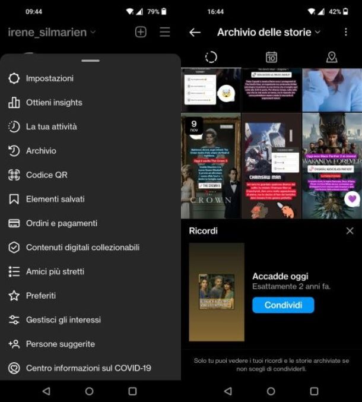Image resolution: width=362 pixels, height=402 pixels.
Task: Tap the blue Condividi button
Action: pyautogui.click(x=283, y=305)
